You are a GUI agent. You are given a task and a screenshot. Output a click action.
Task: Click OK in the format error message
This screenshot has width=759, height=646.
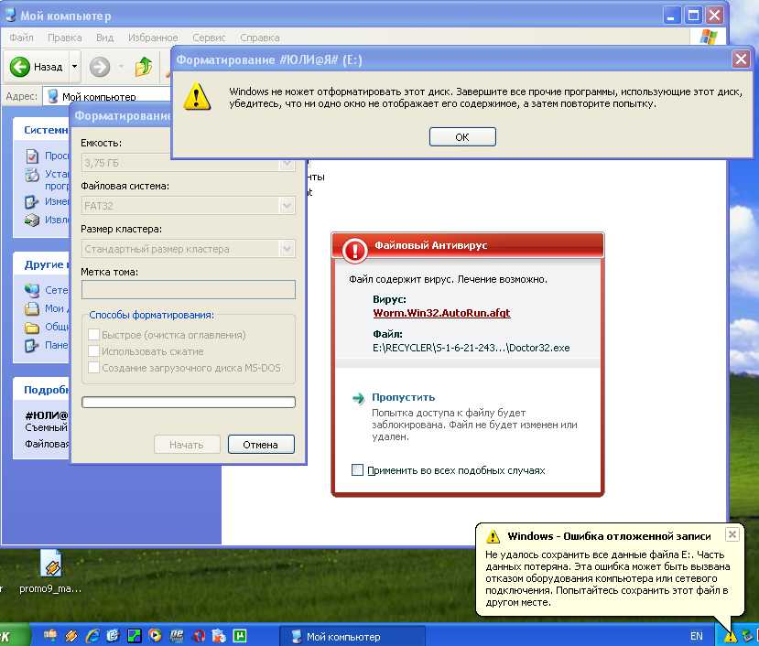click(x=462, y=137)
